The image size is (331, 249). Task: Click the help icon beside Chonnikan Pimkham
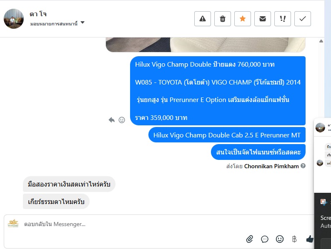click(x=303, y=166)
